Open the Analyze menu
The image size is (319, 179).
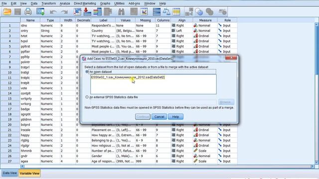[x=65, y=3]
